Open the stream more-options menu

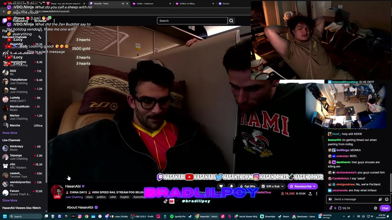coord(317,194)
